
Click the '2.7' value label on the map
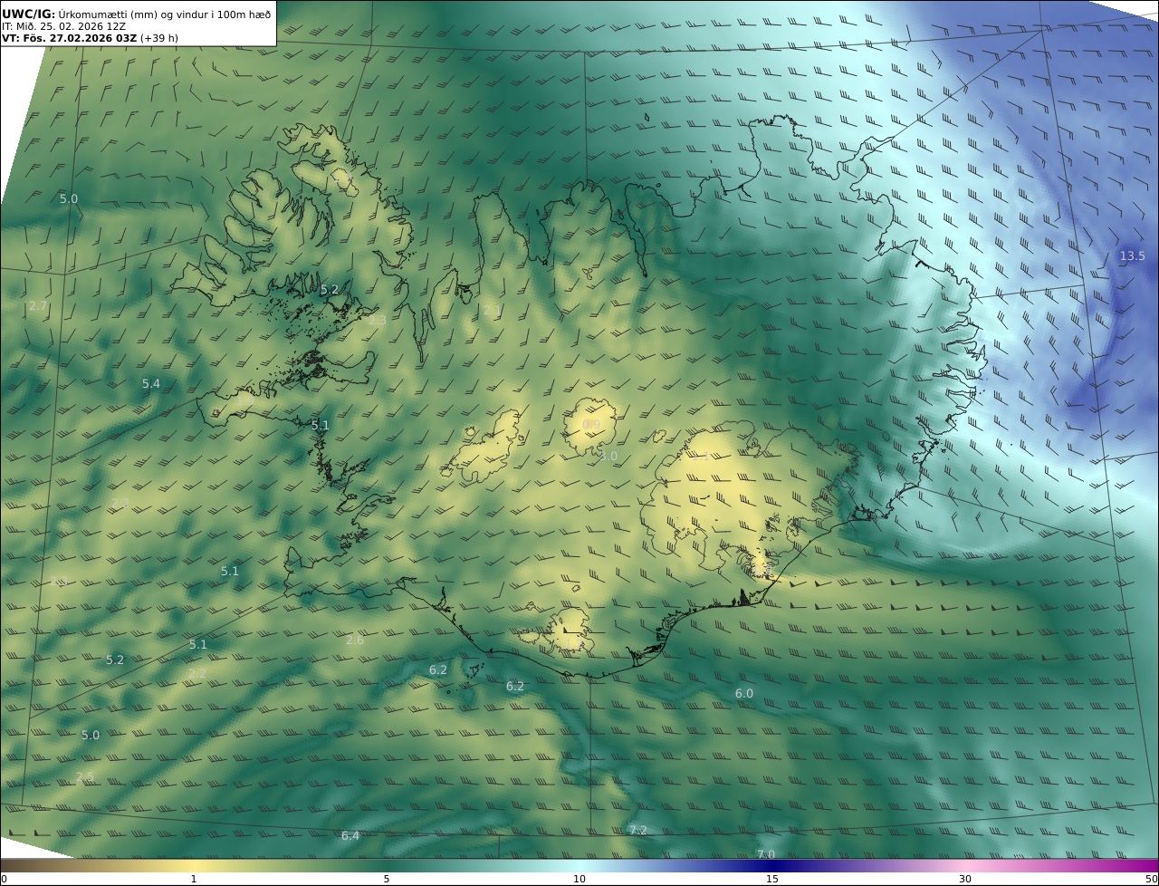38,306
